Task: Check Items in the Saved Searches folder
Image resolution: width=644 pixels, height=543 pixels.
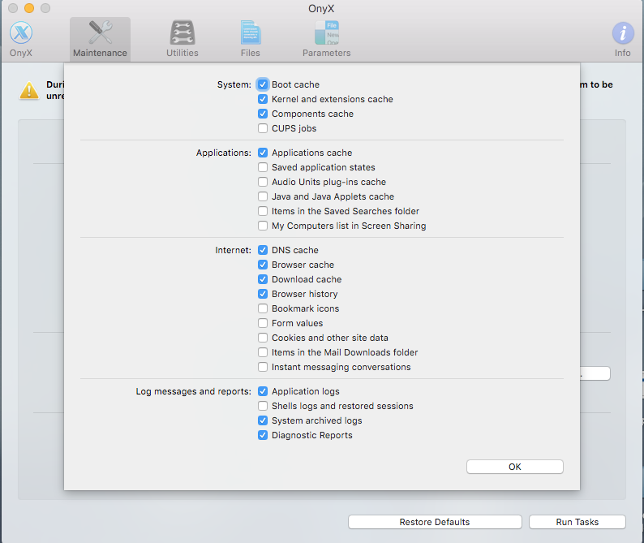Action: tap(263, 211)
